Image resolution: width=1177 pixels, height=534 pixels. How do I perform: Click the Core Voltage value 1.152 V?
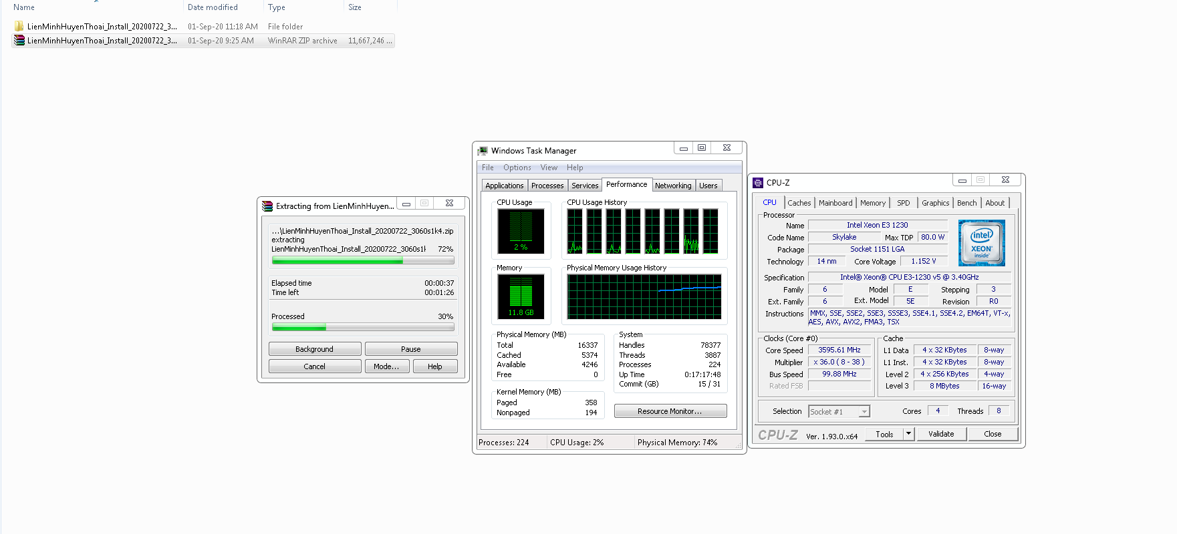[924, 261]
